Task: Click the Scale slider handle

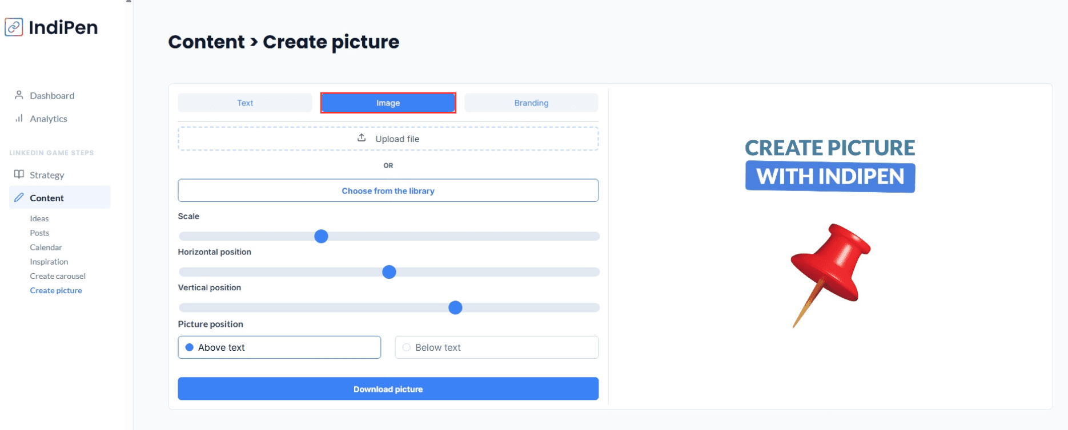Action: pos(321,236)
